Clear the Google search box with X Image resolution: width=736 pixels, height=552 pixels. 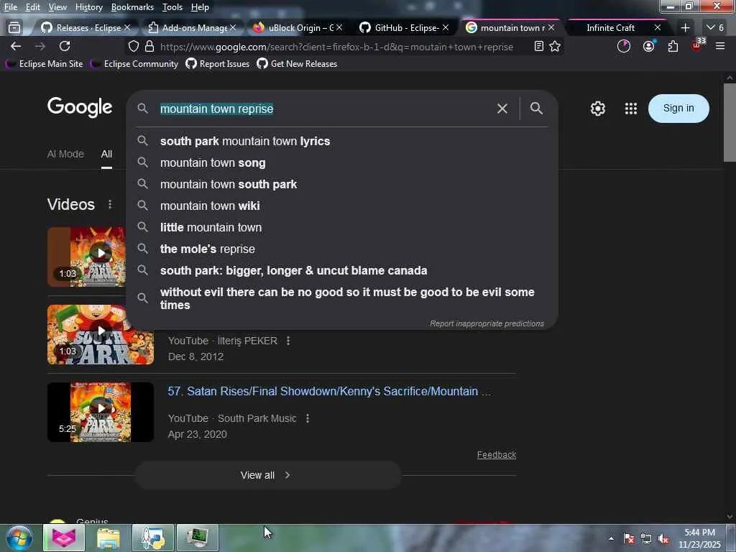coord(502,109)
